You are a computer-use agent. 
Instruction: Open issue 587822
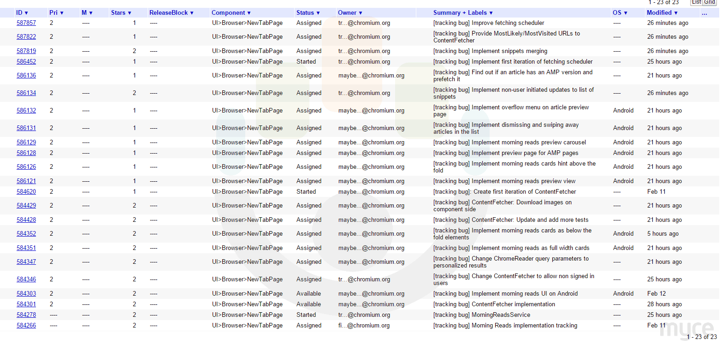click(26, 37)
